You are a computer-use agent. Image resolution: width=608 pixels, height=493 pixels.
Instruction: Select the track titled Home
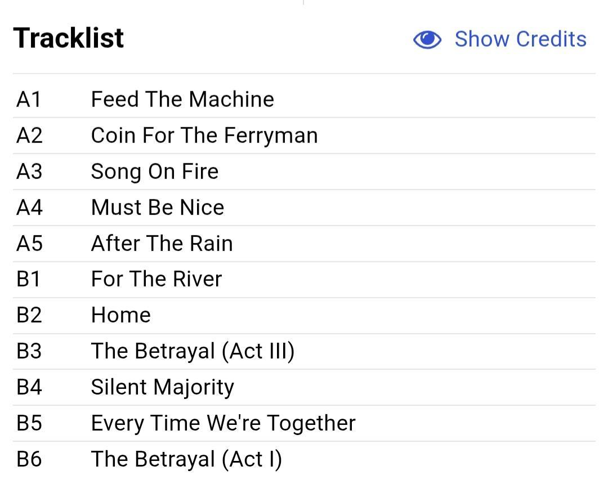120,315
